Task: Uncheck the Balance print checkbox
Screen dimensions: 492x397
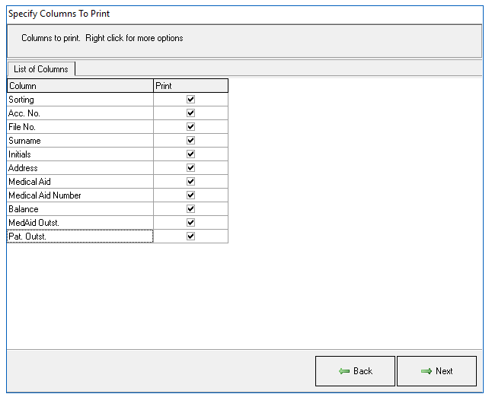Action: pyautogui.click(x=190, y=209)
